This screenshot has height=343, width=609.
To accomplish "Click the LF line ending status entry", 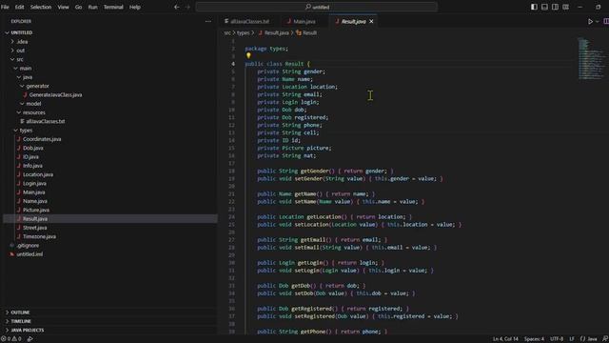I will [x=572, y=339].
